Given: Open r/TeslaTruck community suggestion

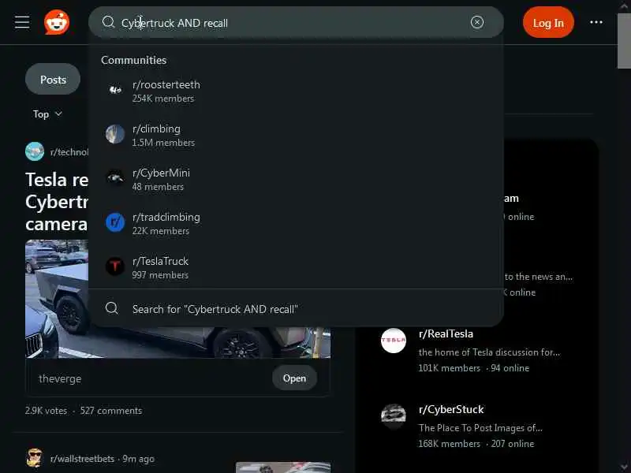Looking at the screenshot, I should tap(296, 267).
